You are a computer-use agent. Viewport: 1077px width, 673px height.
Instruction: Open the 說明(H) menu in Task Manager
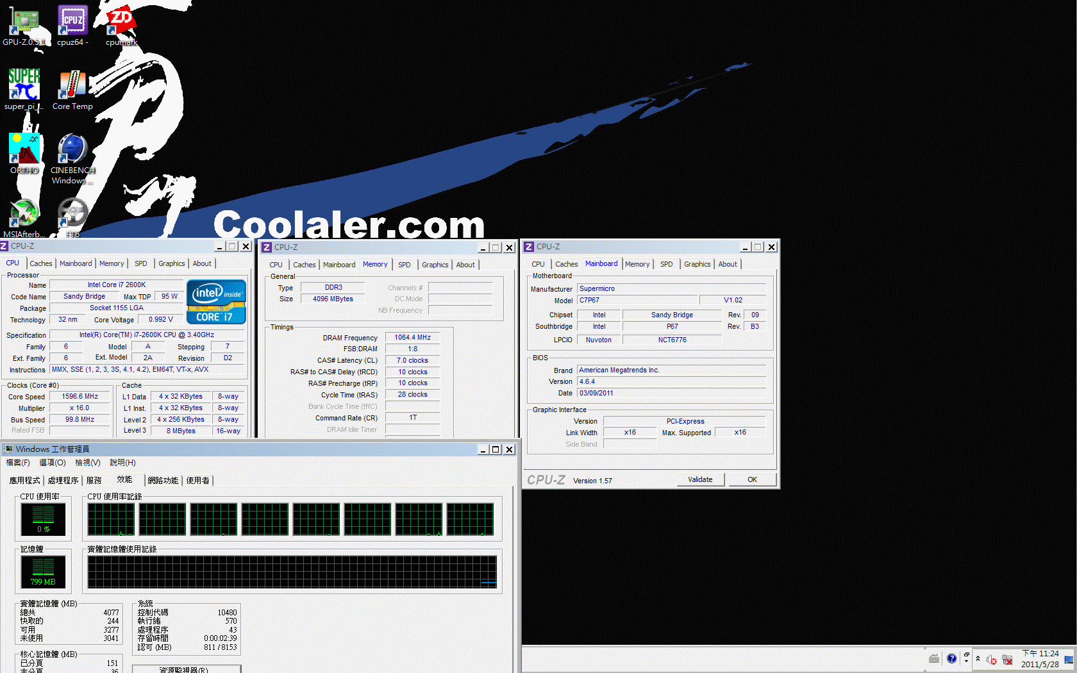click(x=122, y=463)
